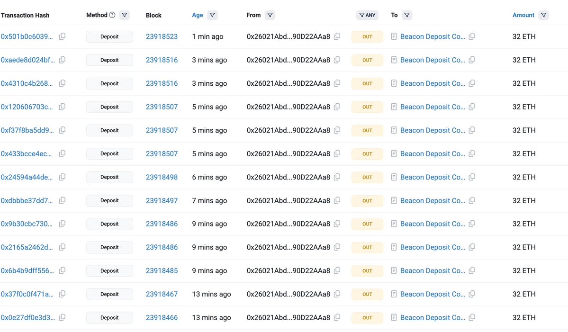Switch Age column to timestamp view

(x=198, y=15)
